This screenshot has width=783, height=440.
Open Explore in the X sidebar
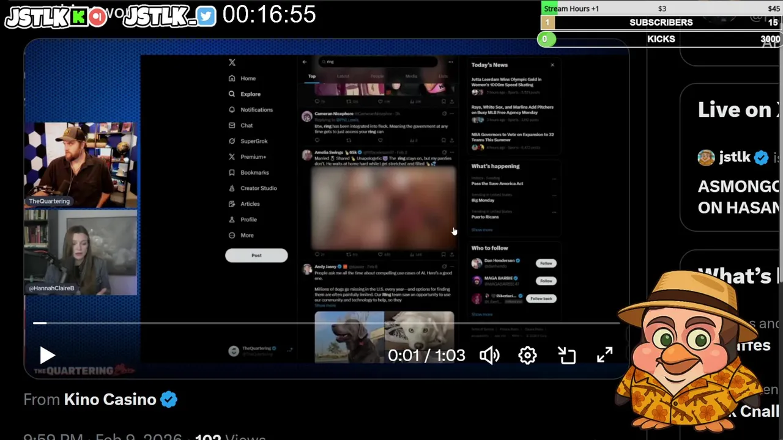(244, 94)
